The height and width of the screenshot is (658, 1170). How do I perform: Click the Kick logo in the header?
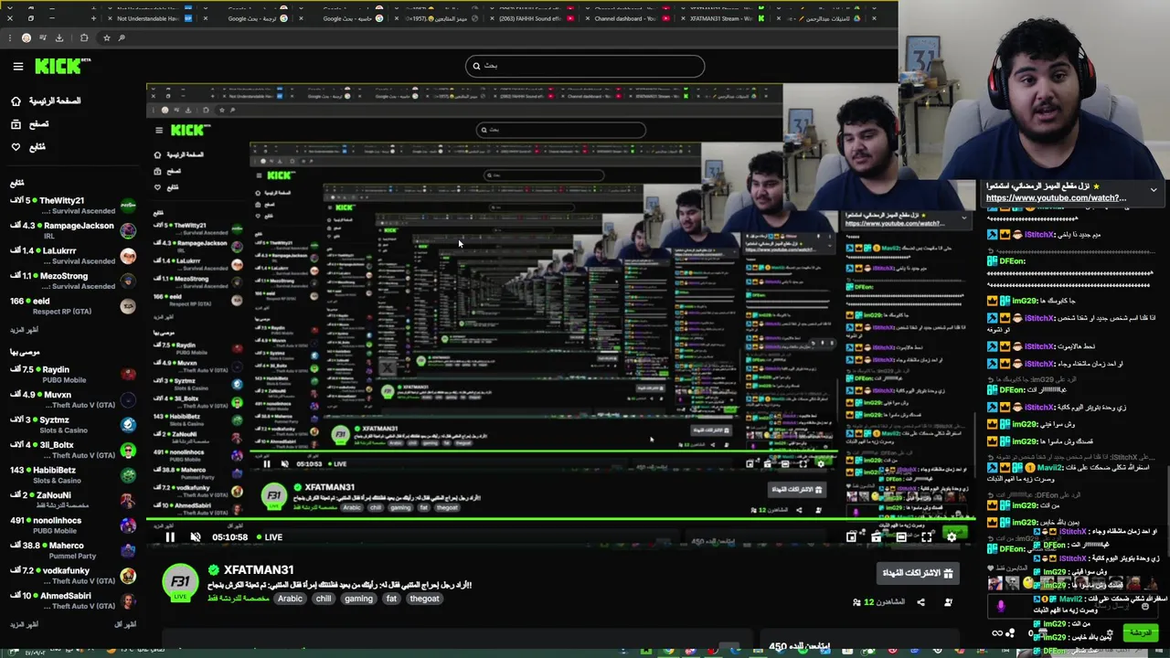62,66
